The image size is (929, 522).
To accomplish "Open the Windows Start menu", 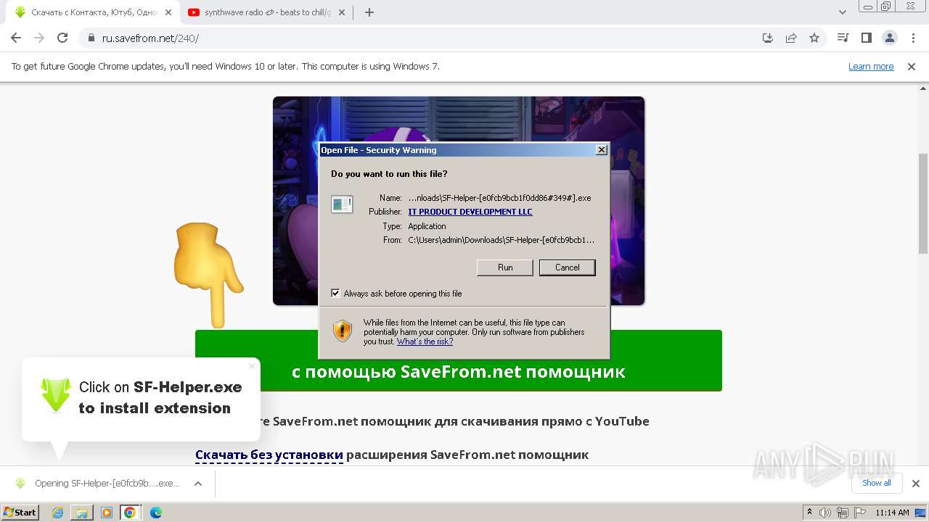I will (x=20, y=512).
